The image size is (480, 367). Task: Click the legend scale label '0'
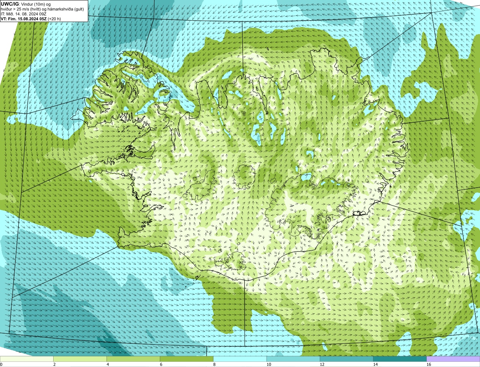coord(1,364)
